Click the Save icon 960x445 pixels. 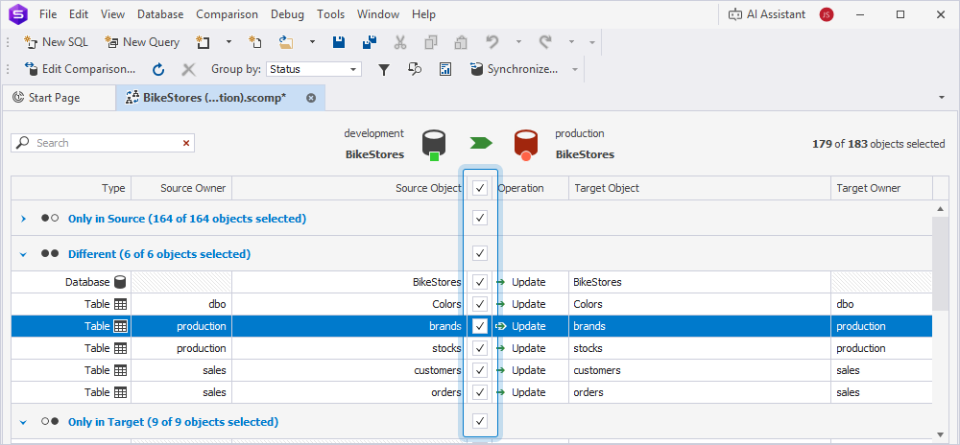click(339, 42)
